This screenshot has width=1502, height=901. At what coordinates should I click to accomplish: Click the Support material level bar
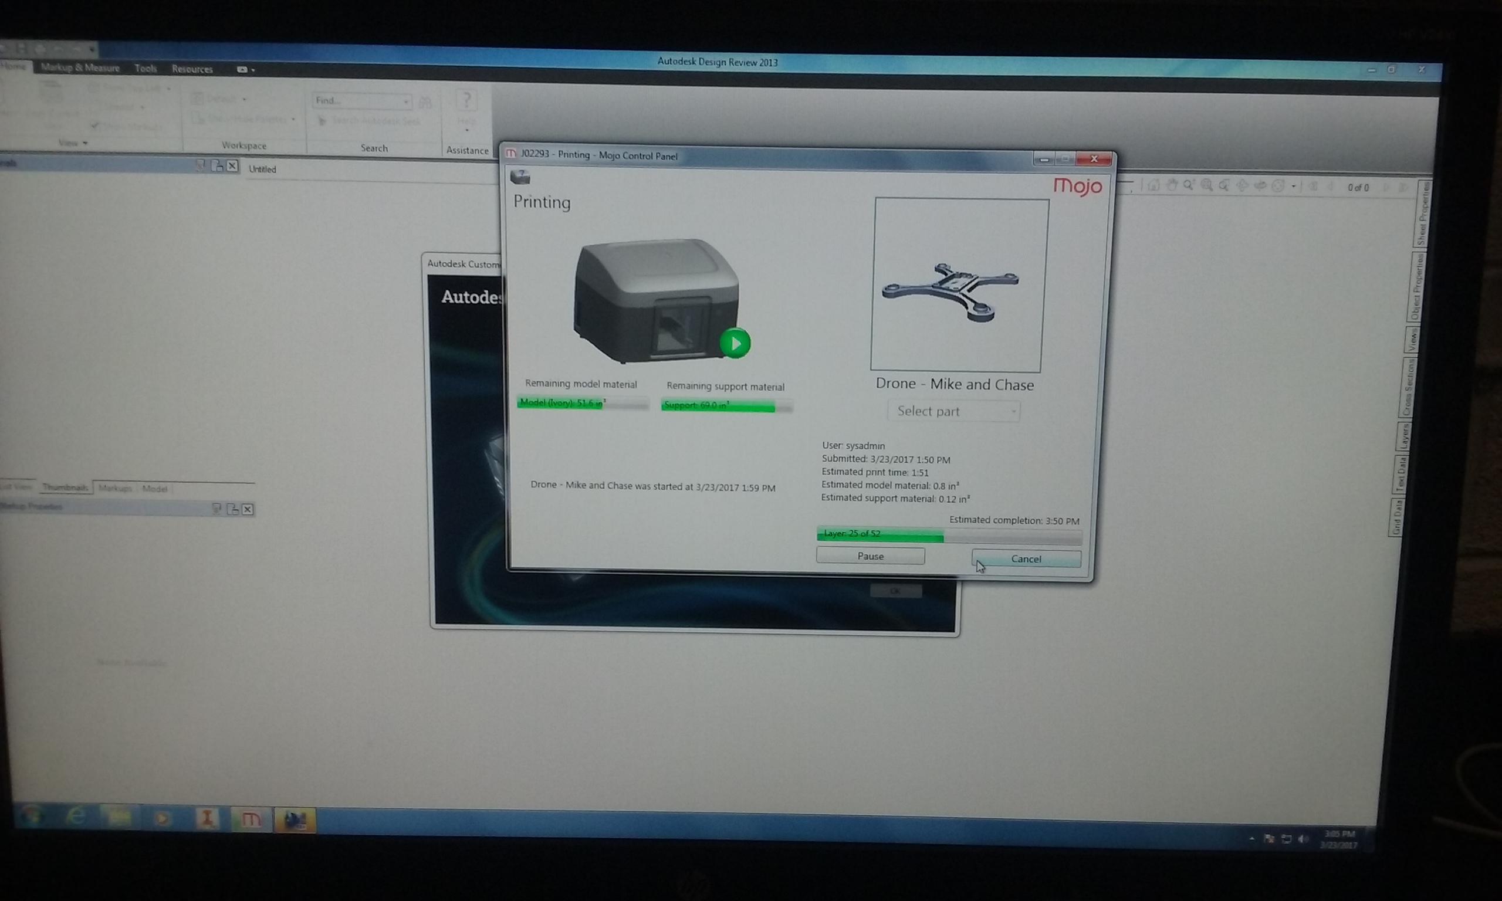(x=727, y=405)
